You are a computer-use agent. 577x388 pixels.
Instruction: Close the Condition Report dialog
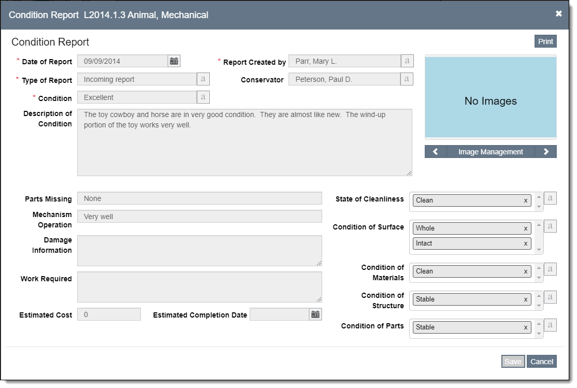558,14
